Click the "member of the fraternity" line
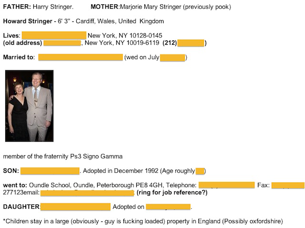Image resolution: width=305 pixels, height=228 pixels. coord(63,156)
